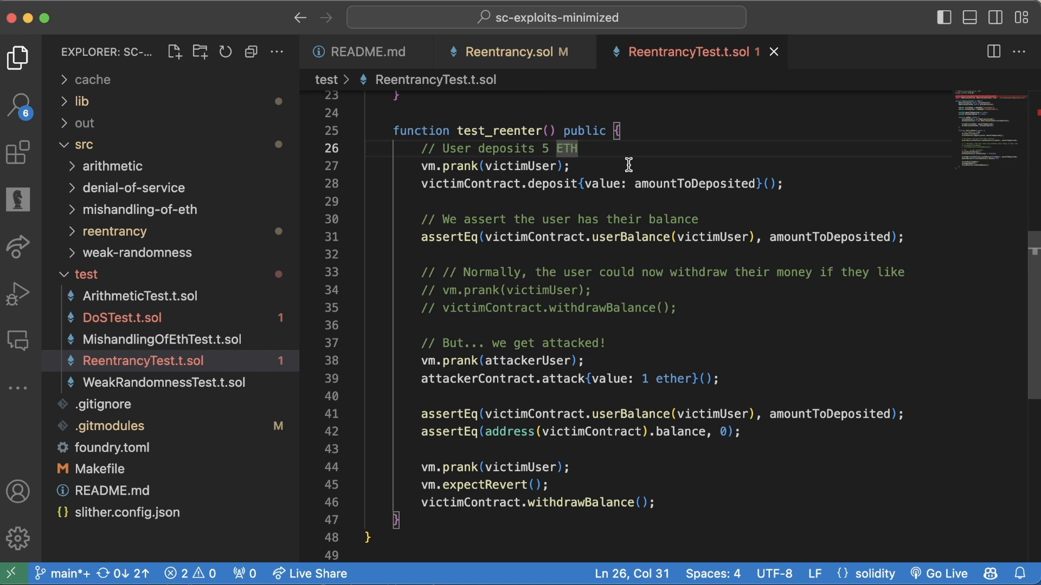The width and height of the screenshot is (1041, 585).
Task: Switch to the README.md tab
Action: pos(368,52)
